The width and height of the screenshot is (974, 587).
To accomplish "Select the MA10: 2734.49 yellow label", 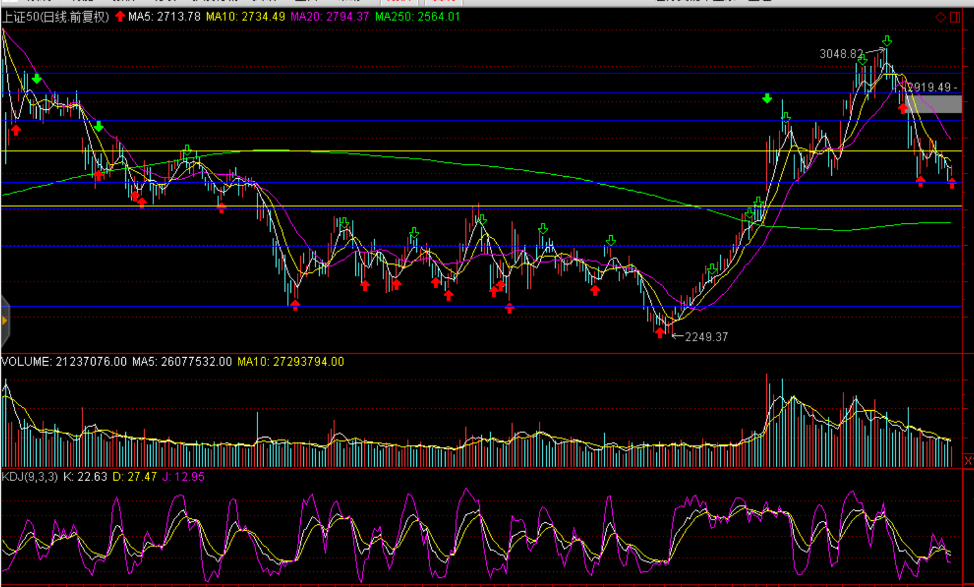I will pos(245,17).
